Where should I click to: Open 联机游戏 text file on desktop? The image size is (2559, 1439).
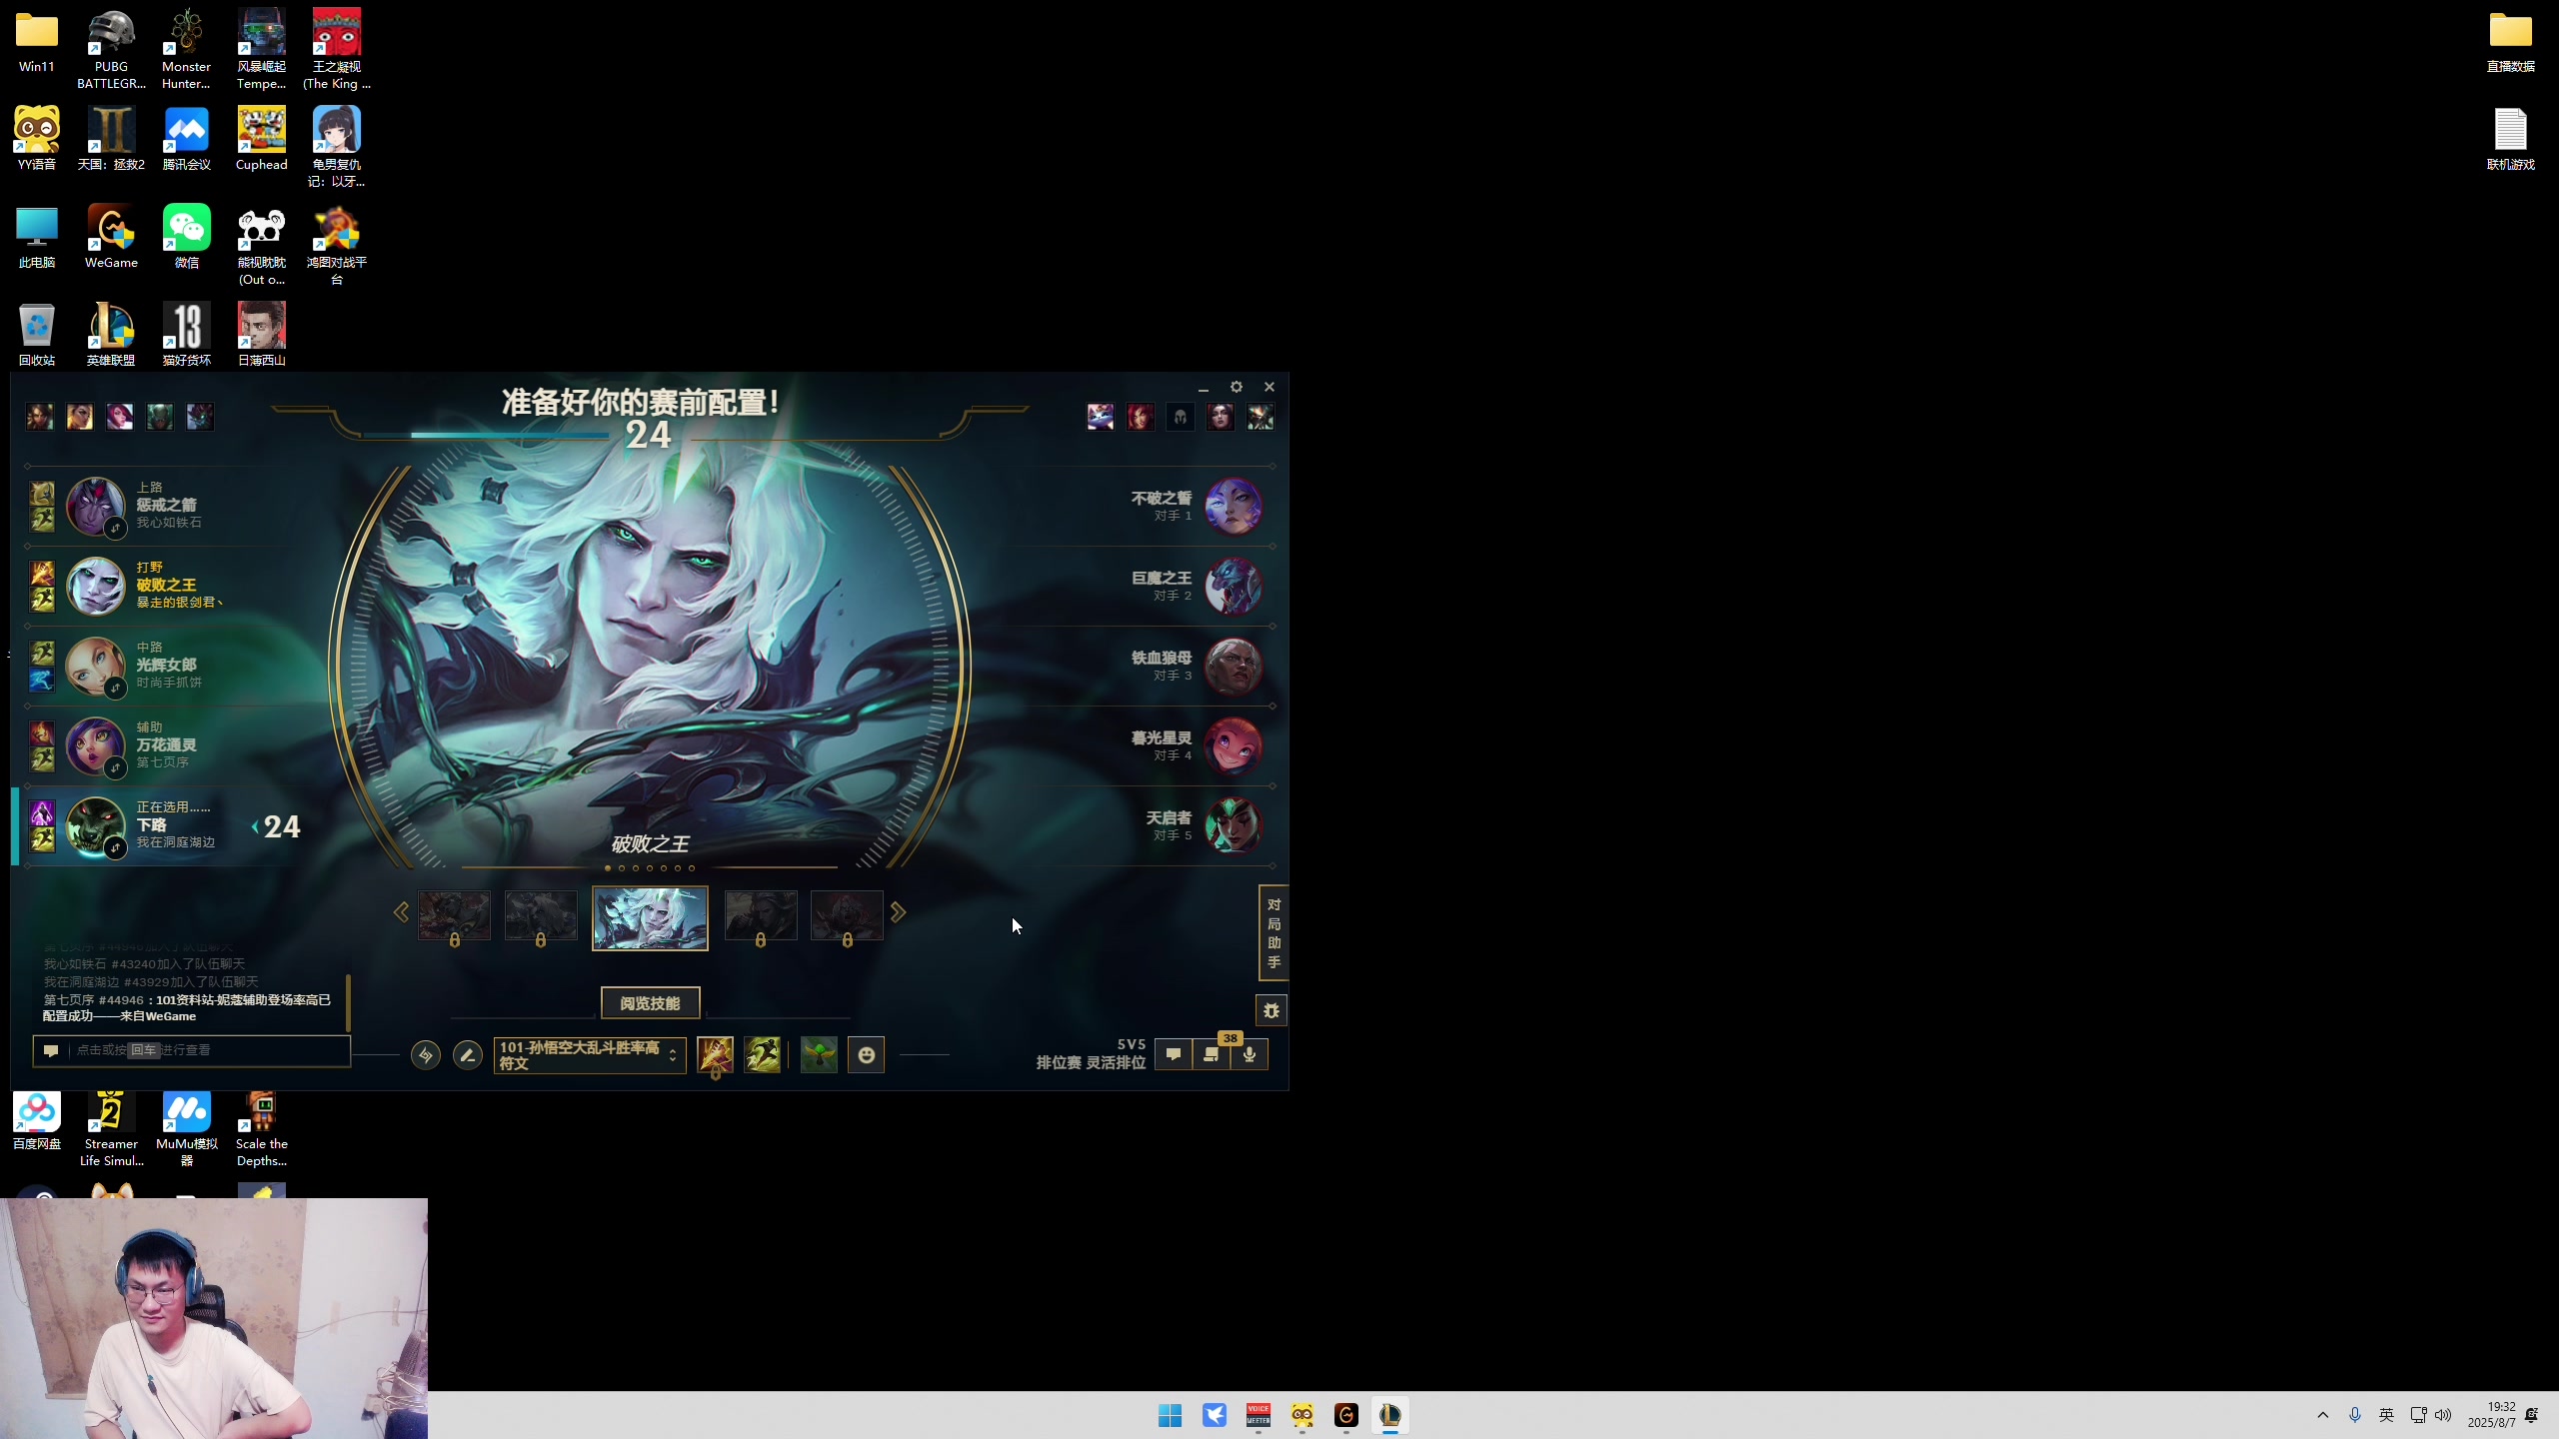tap(2510, 139)
